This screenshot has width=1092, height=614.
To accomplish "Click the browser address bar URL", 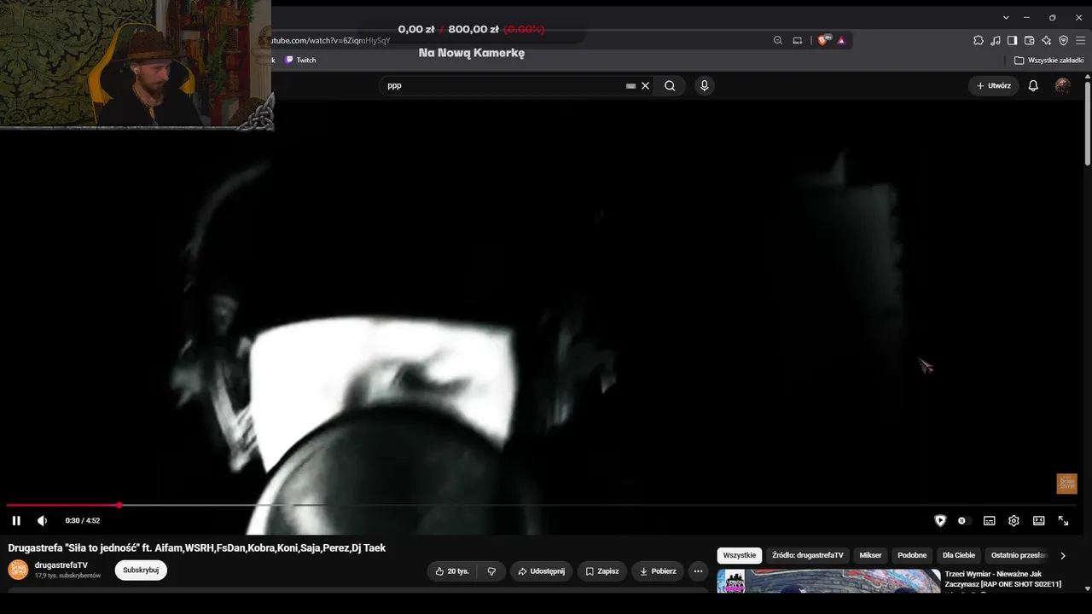I will coord(330,40).
